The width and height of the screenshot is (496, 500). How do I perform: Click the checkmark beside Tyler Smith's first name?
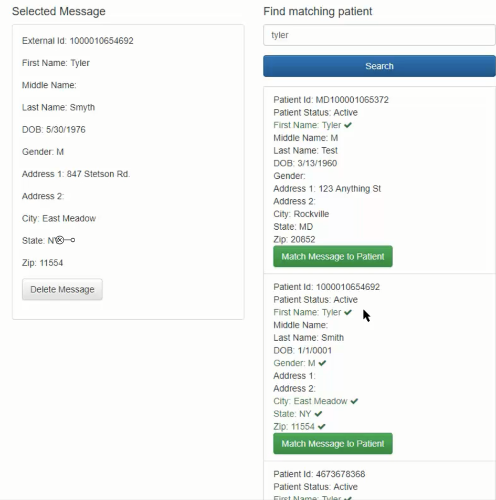click(348, 312)
